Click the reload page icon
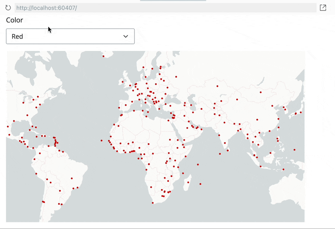 8,8
